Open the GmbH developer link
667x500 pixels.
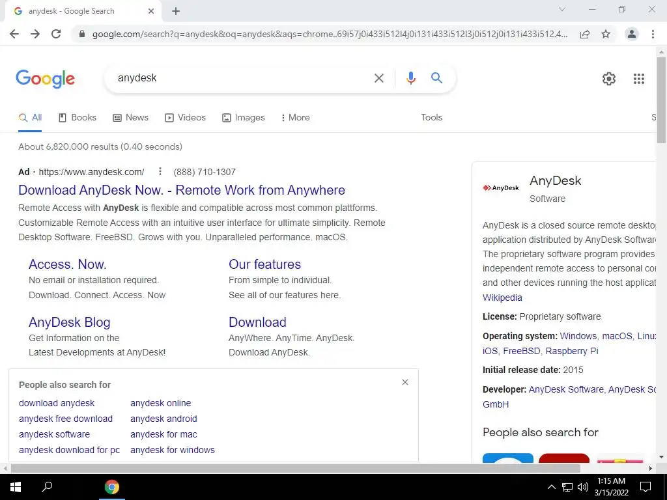coord(496,404)
